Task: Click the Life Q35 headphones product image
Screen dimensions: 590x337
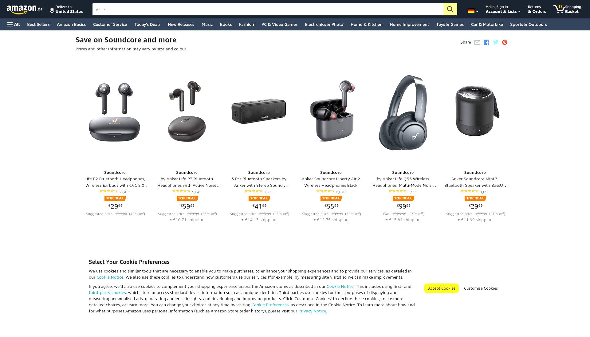Action: pos(403,113)
